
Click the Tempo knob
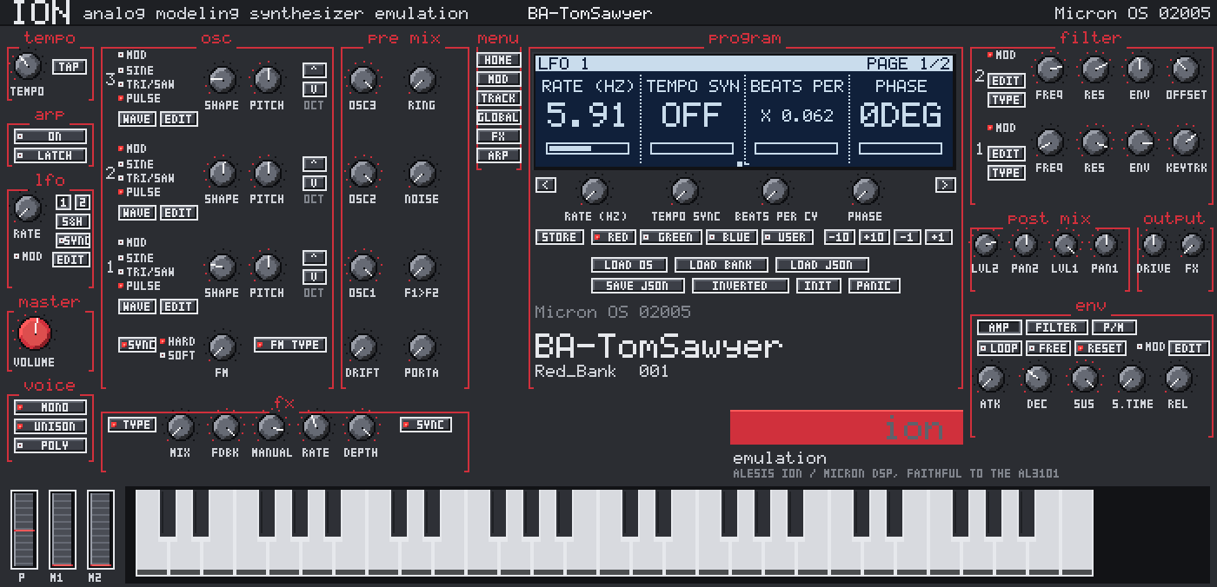pos(27,65)
